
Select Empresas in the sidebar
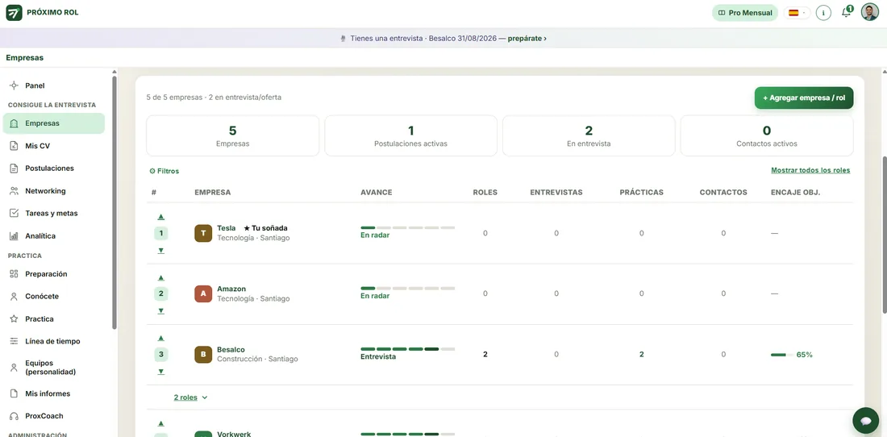click(x=54, y=123)
